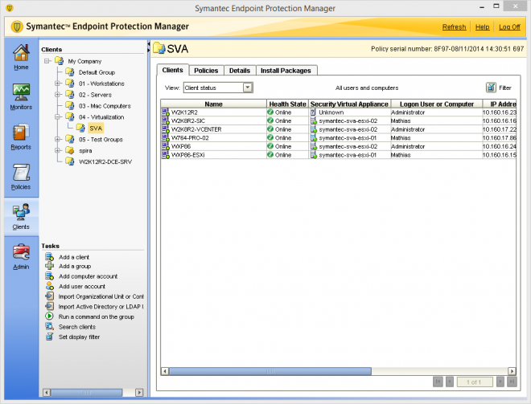Expand the 02 - Servers group
This screenshot has width=531, height=404.
(x=58, y=94)
